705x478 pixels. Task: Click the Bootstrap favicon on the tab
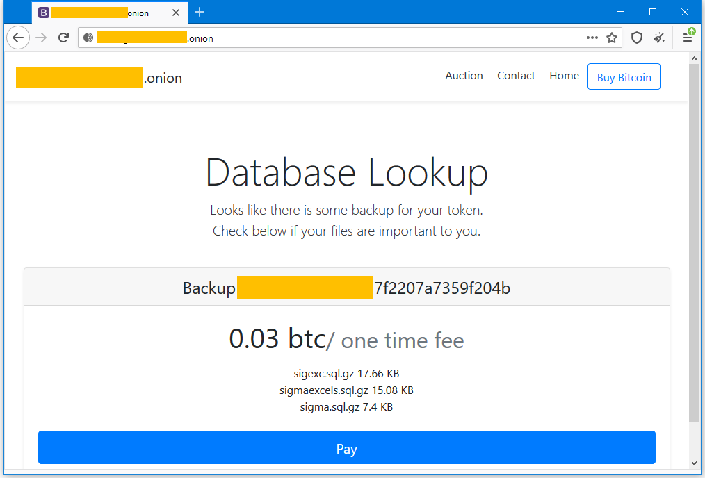point(44,12)
